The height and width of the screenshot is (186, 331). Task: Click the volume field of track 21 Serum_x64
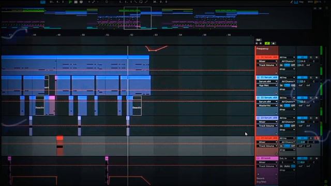(x=302, y=82)
